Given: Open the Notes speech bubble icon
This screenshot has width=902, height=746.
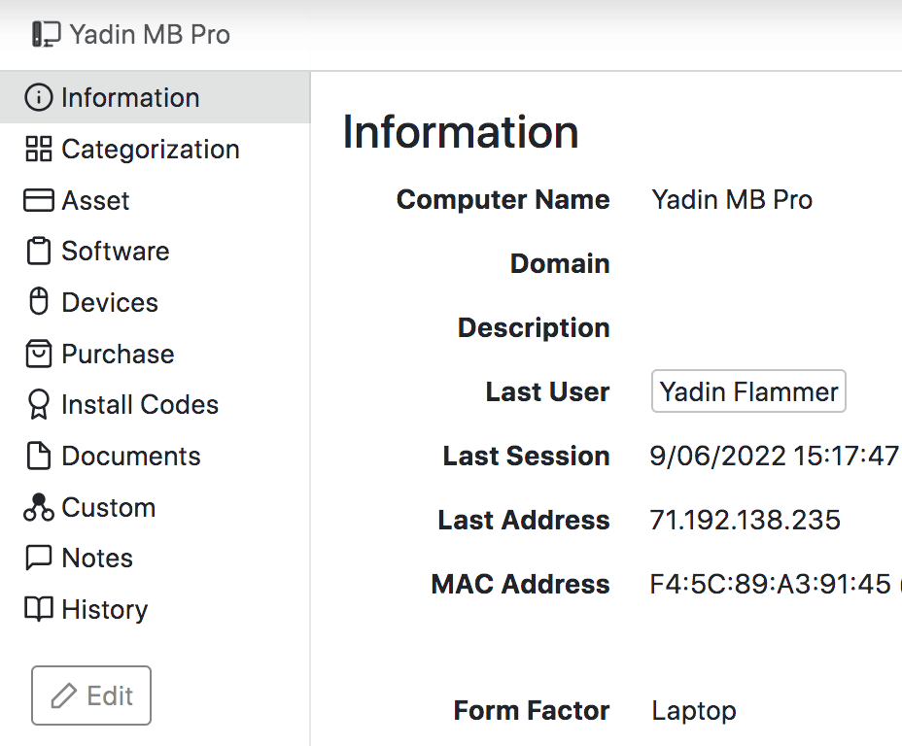Looking at the screenshot, I should (x=39, y=558).
